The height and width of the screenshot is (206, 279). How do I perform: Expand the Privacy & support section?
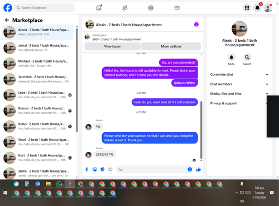click(239, 103)
